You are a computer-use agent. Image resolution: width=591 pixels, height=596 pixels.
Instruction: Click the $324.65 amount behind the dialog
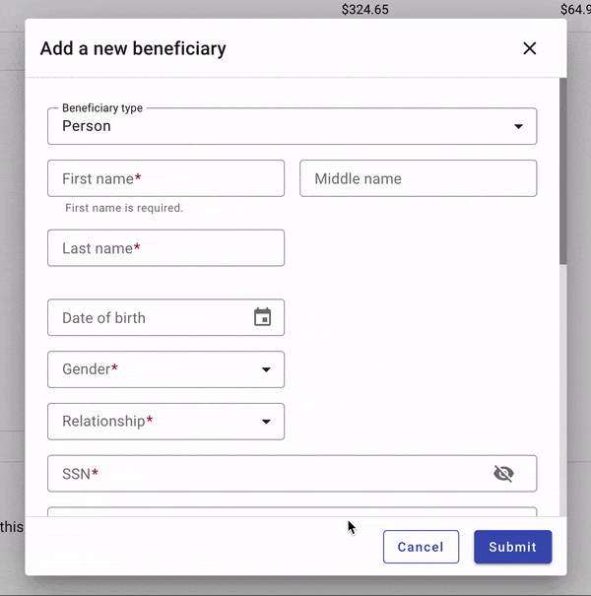coord(365,10)
